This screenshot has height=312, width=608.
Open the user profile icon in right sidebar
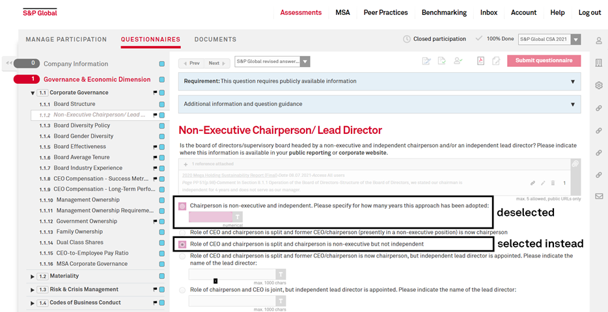point(599,41)
